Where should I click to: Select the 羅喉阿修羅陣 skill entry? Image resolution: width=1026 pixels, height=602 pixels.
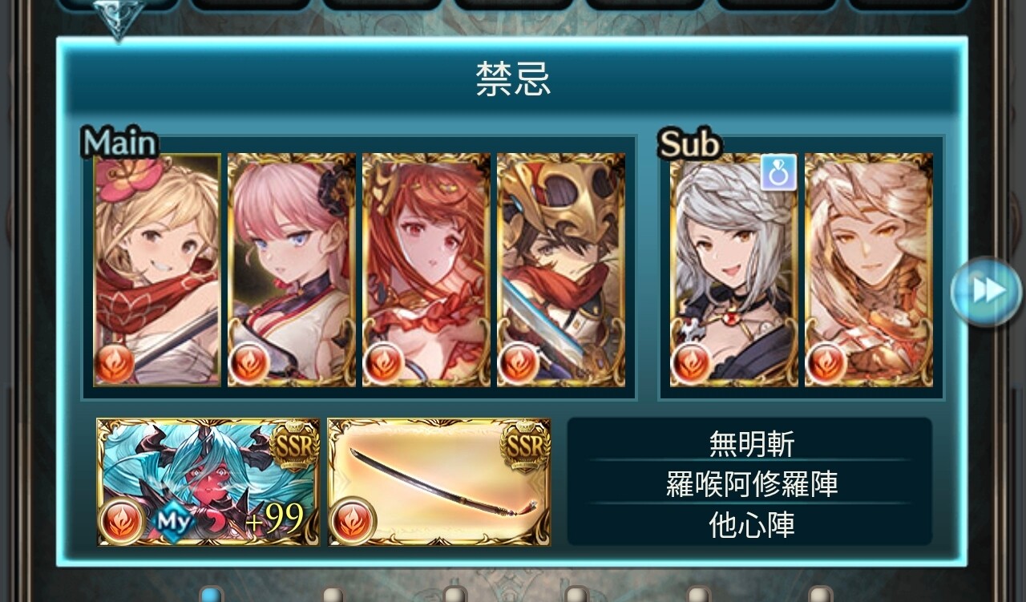750,484
